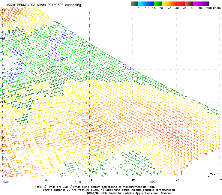Click the black coastline outline near -75
222x195 pixels.
[214, 175]
